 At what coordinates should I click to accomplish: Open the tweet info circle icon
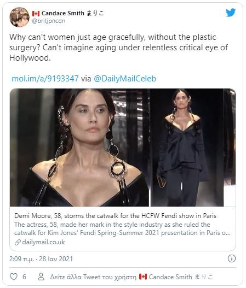(231, 258)
